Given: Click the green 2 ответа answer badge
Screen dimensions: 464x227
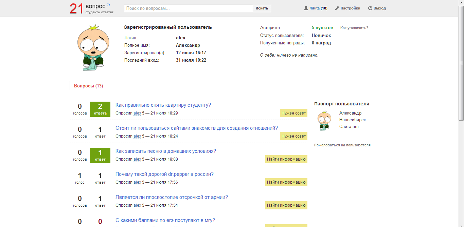Looking at the screenshot, I should pos(100,109).
